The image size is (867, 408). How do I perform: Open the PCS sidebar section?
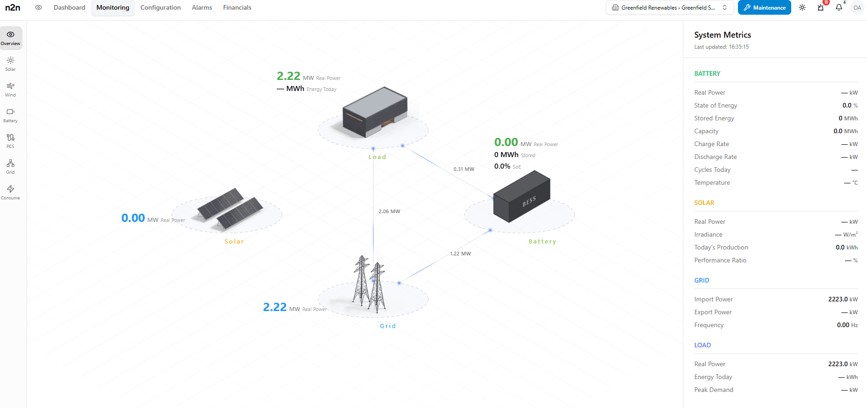pos(11,141)
